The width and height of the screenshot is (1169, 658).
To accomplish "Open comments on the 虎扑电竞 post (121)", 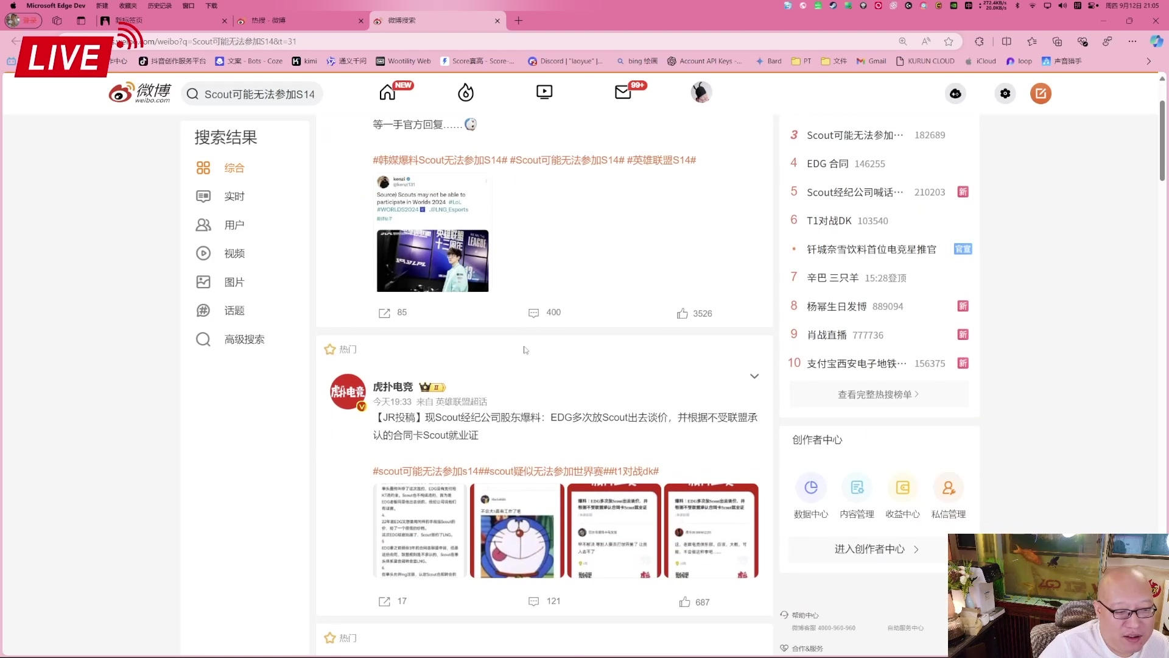I will pos(544,601).
